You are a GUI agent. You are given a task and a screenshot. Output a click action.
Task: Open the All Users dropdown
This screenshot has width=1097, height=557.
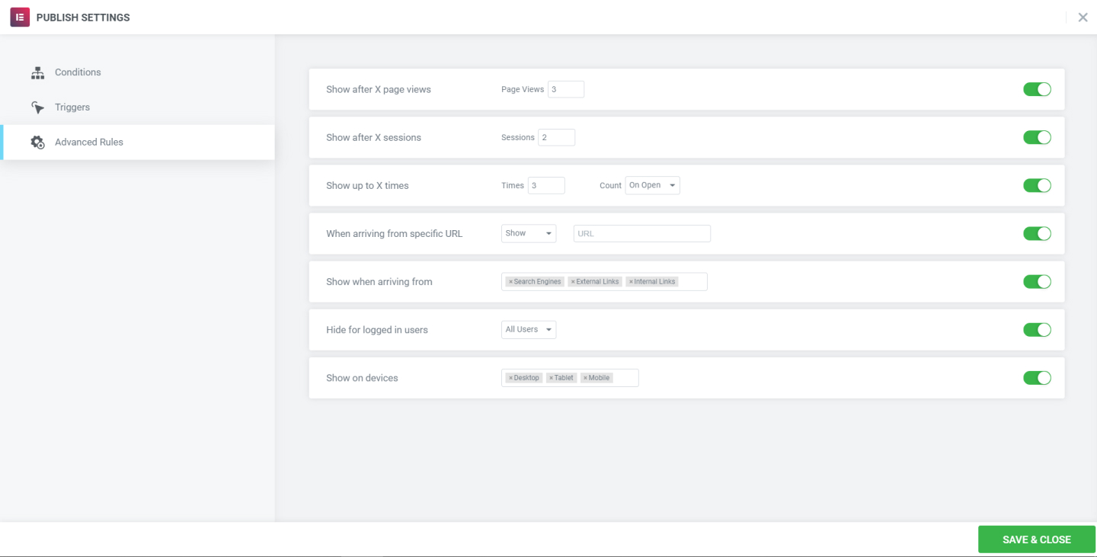tap(529, 329)
